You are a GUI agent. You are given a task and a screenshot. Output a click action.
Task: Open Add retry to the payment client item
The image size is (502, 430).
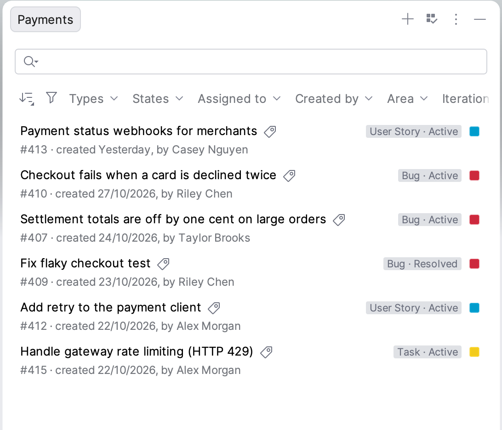(111, 308)
